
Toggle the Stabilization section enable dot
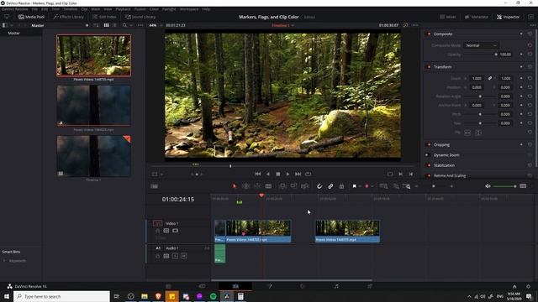428,165
